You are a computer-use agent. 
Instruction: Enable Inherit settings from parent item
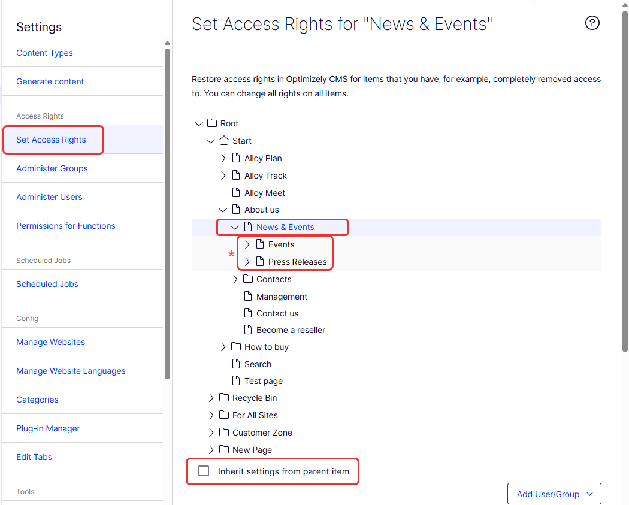click(x=204, y=471)
